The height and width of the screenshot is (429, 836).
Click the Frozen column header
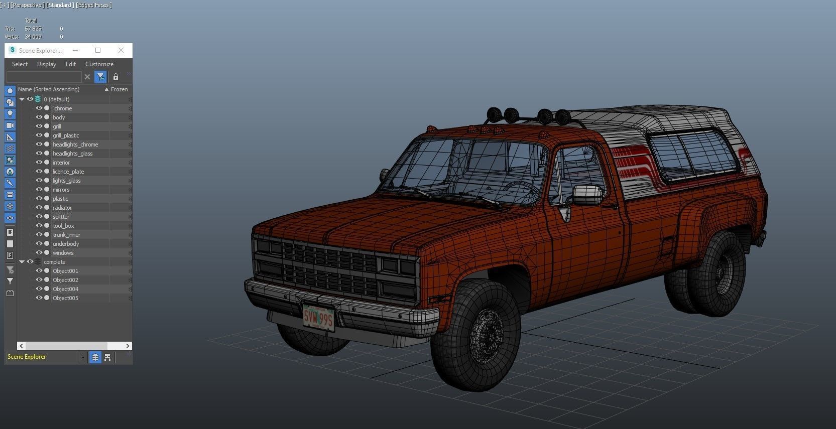121,89
